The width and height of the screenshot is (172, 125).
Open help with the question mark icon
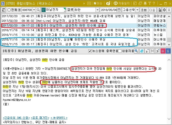pyautogui.click(x=154, y=3)
